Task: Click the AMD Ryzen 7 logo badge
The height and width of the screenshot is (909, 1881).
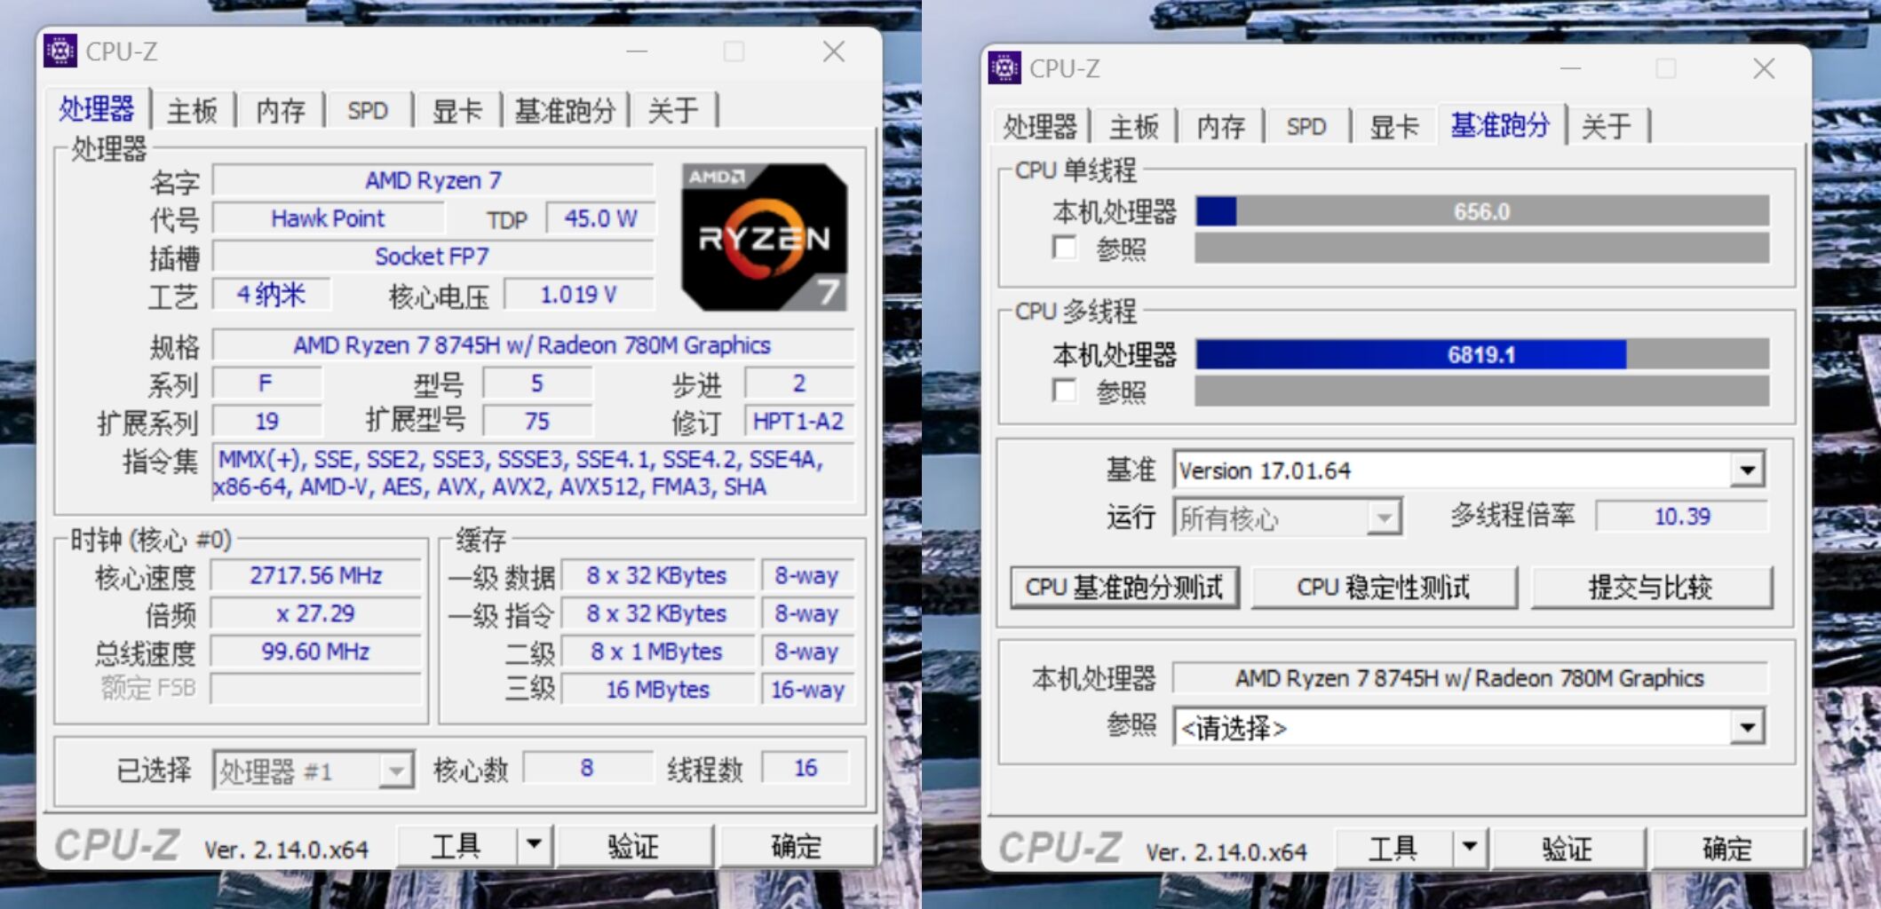Action: click(765, 237)
